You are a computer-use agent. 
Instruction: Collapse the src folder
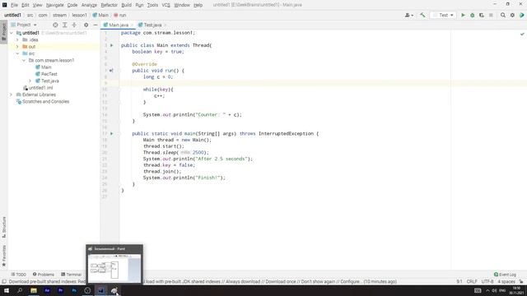pos(17,53)
